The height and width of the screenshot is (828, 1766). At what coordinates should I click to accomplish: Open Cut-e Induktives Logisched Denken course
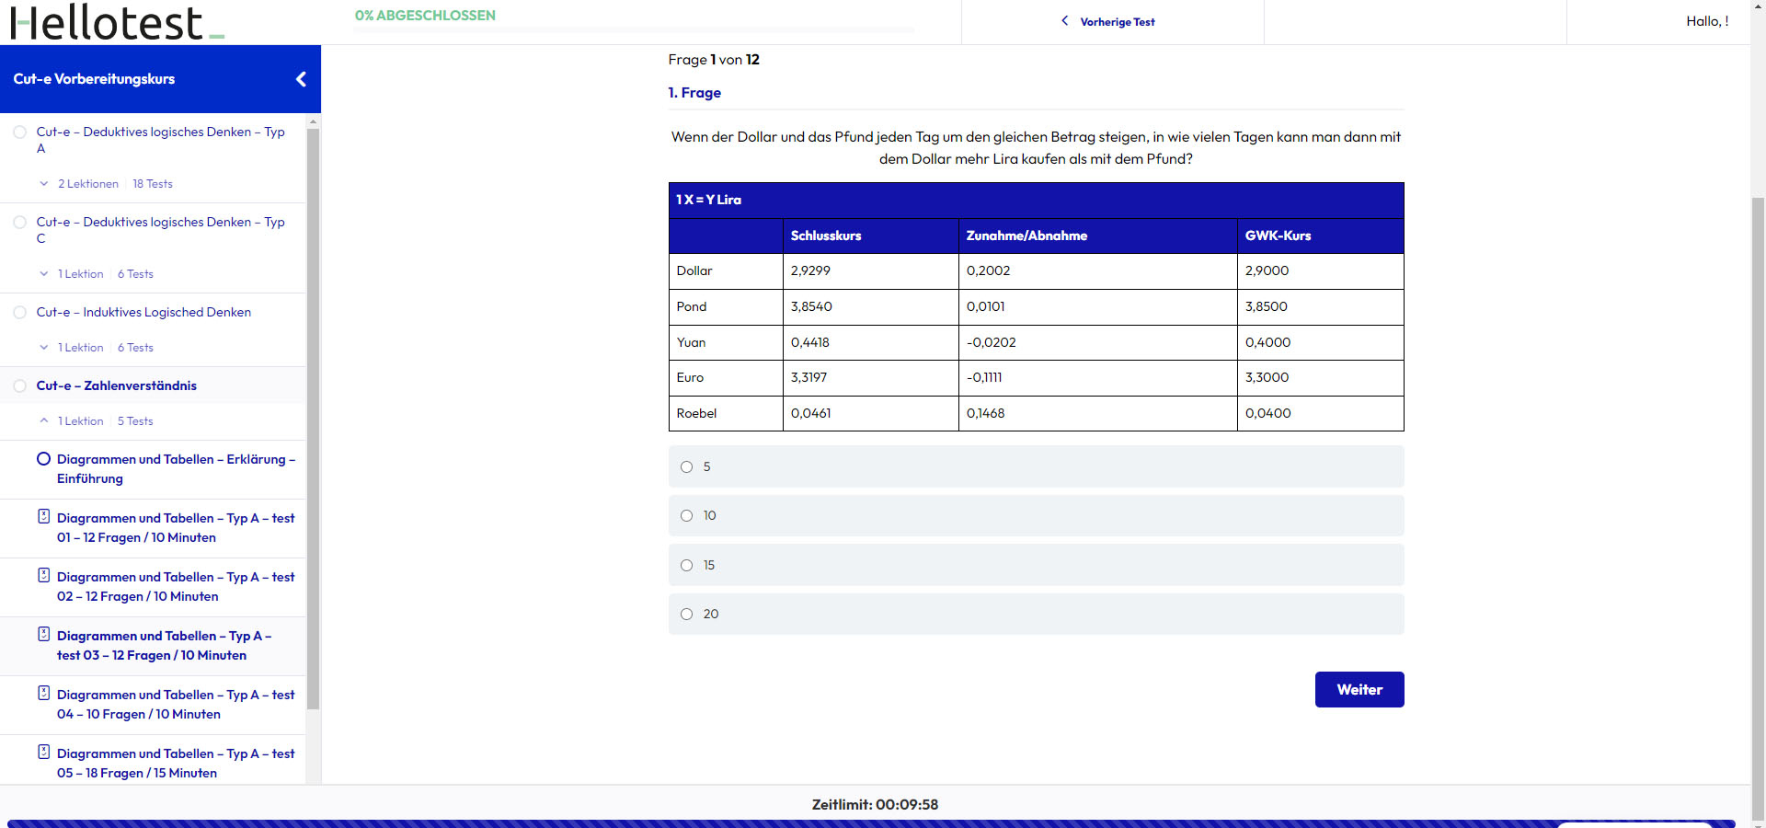click(x=143, y=313)
